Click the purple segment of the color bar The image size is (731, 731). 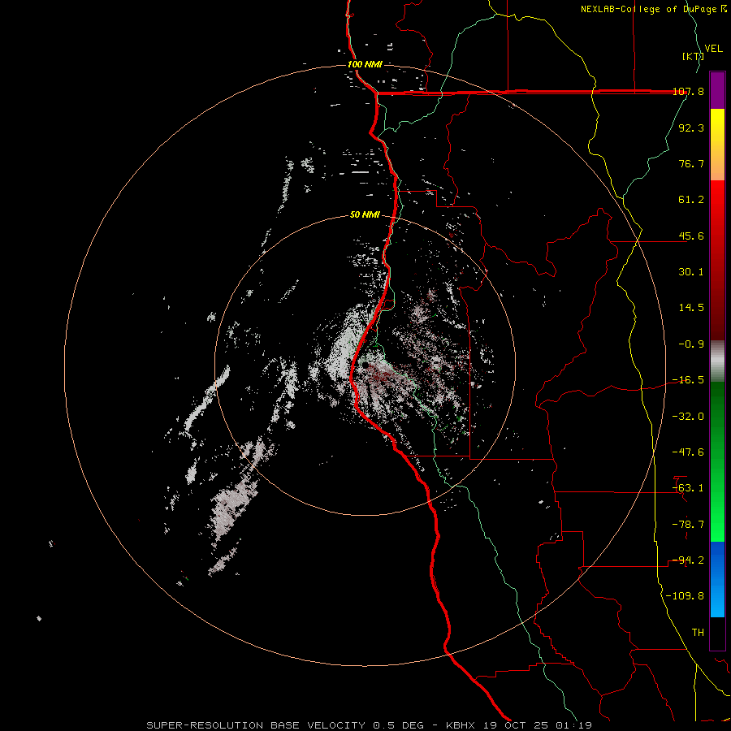[717, 90]
